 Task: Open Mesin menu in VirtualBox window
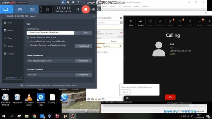tap(112, 7)
